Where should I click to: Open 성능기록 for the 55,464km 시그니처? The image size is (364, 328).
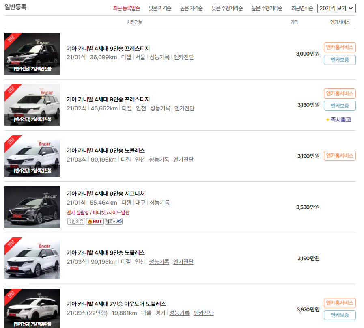[x=159, y=203]
